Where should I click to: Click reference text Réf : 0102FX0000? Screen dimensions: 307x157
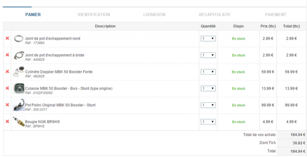coord(39,93)
